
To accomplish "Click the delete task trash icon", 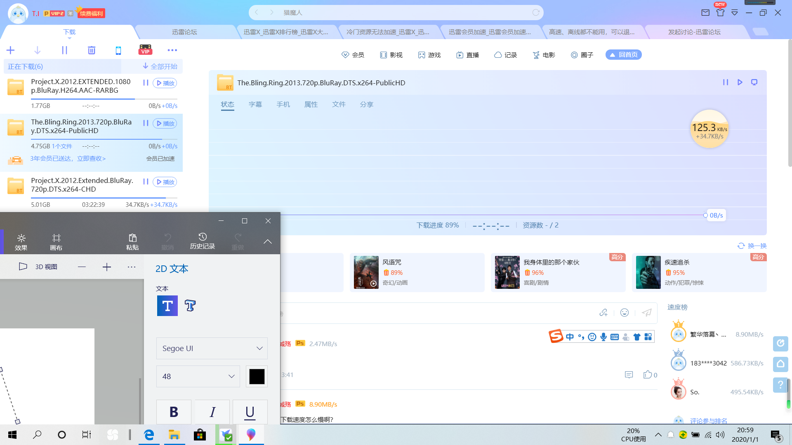I will (92, 50).
